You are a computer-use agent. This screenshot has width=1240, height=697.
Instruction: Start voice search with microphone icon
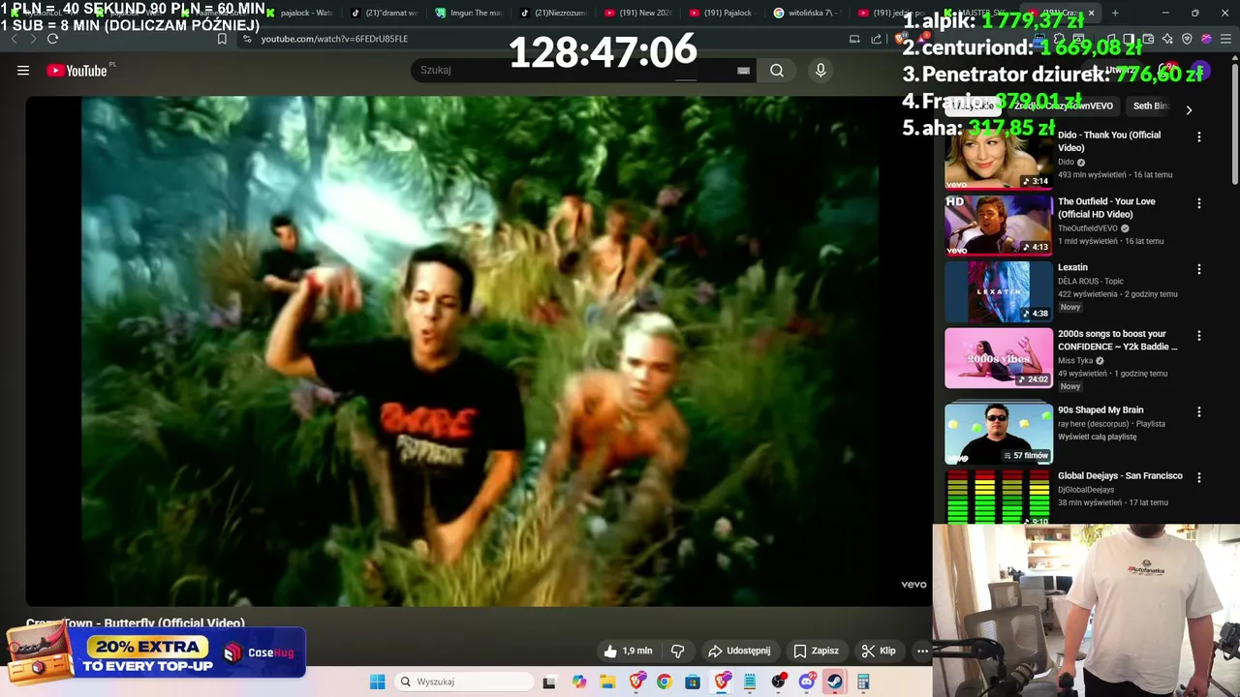point(821,70)
